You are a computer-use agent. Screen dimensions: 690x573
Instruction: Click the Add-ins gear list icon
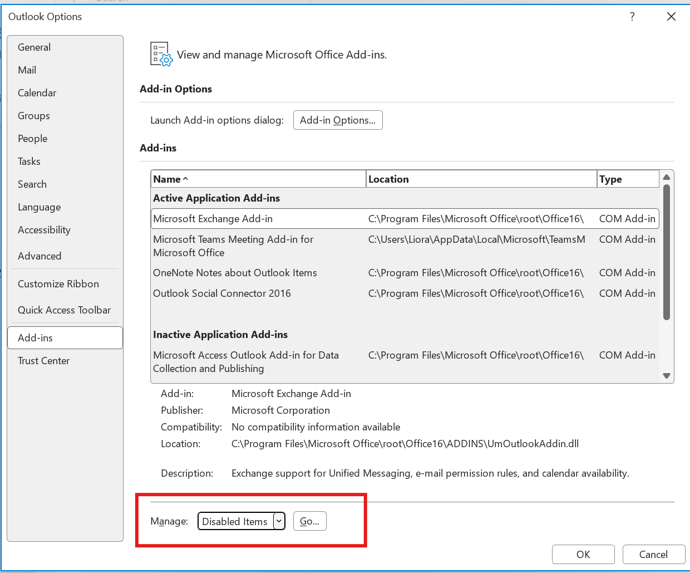pos(161,55)
